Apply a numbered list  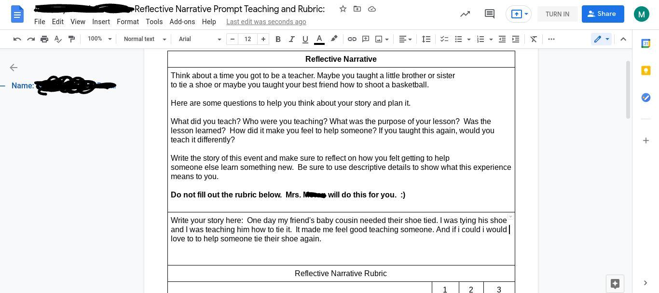(x=481, y=39)
